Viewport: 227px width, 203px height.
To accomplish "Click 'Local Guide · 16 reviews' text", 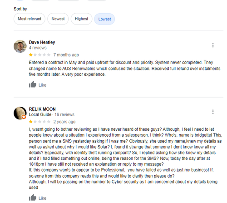I will [52, 114].
